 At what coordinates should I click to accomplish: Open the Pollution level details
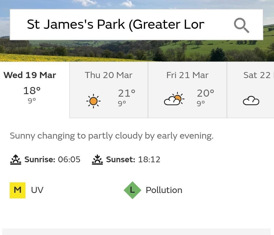153,190
